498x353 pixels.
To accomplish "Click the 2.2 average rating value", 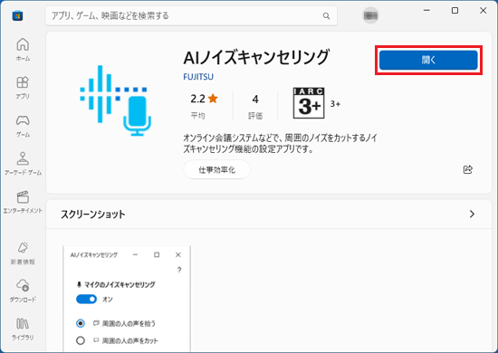I will 197,99.
